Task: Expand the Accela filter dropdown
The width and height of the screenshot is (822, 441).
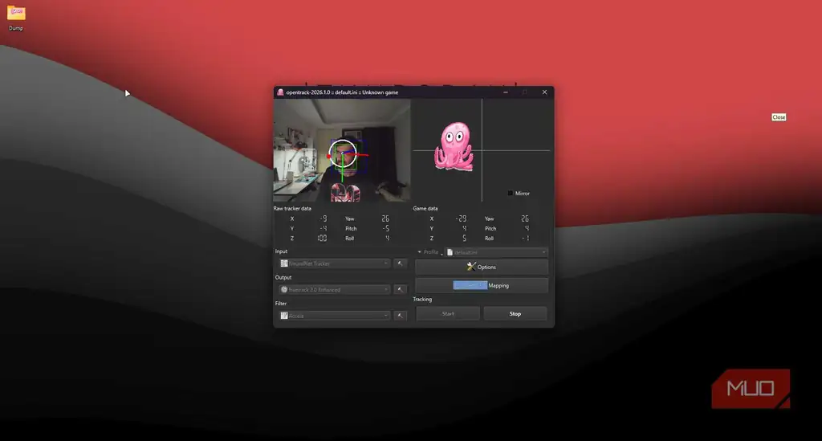Action: point(335,316)
